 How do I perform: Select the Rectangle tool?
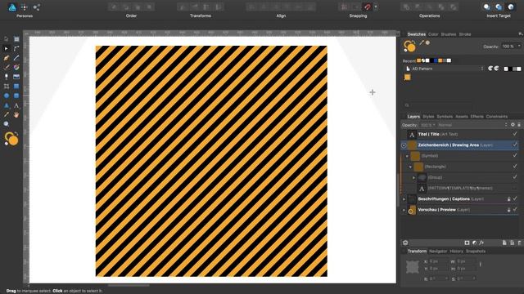point(16,87)
